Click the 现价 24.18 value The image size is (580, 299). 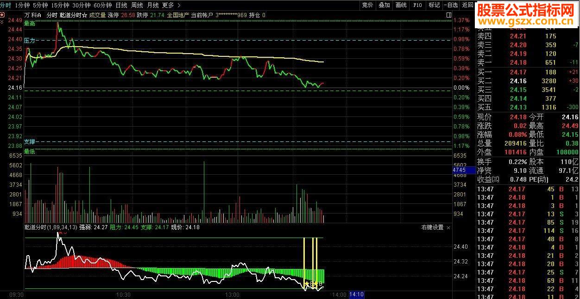(518, 117)
